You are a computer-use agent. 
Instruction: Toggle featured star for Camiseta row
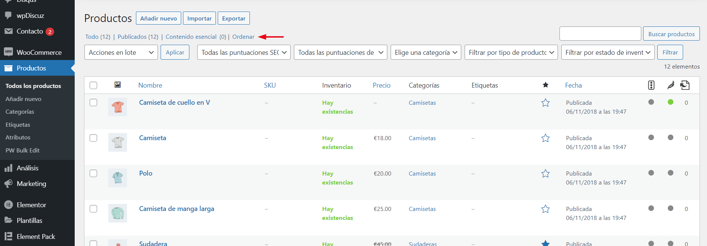[x=546, y=138]
